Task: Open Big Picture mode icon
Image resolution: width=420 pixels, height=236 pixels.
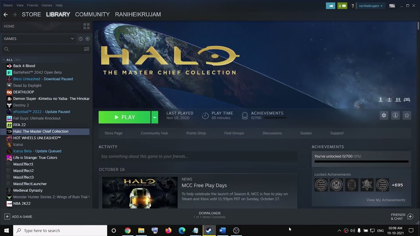Action: [x=392, y=6]
